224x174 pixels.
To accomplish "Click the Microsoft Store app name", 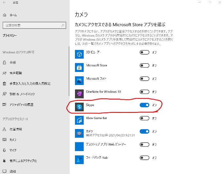I will 96,65.
